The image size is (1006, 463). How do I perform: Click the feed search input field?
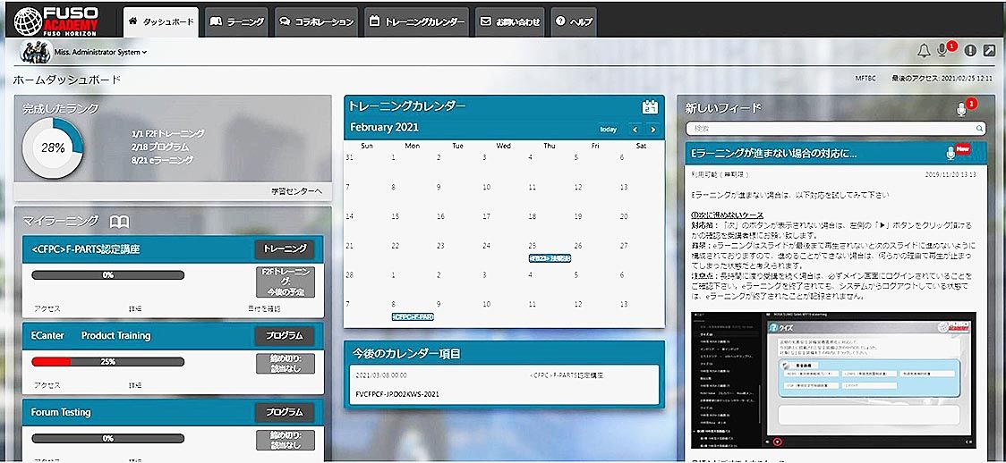[x=823, y=129]
